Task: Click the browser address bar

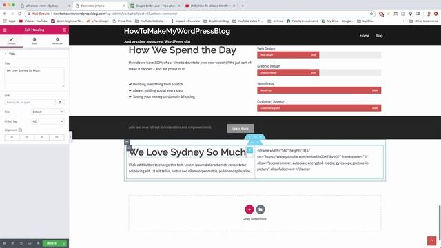Action: click(x=200, y=14)
